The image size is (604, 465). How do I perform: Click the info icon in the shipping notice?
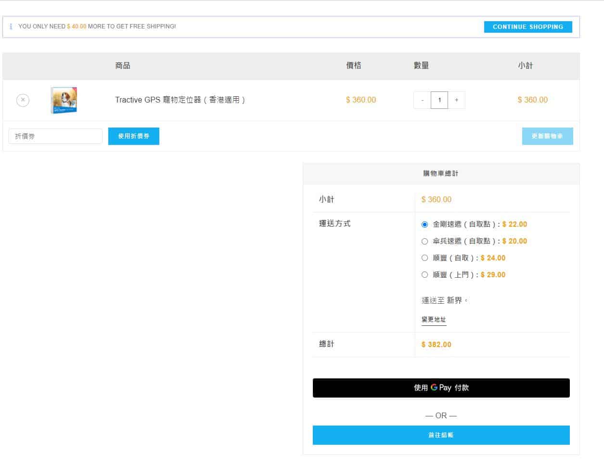click(x=11, y=26)
